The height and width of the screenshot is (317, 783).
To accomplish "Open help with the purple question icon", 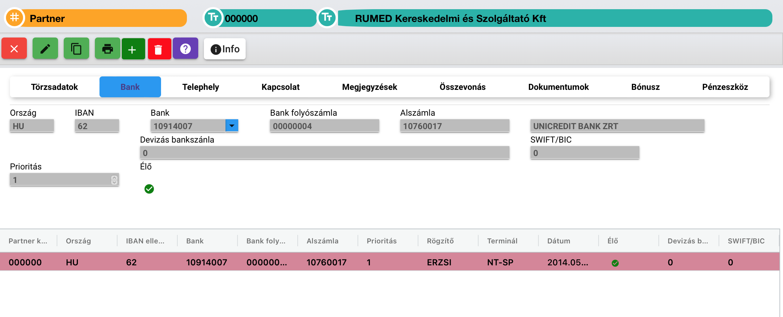I will (x=185, y=48).
